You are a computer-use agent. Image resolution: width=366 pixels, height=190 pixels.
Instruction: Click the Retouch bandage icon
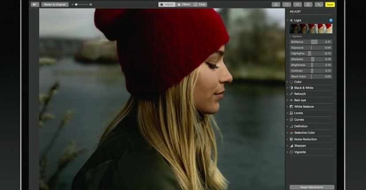coord(291,94)
